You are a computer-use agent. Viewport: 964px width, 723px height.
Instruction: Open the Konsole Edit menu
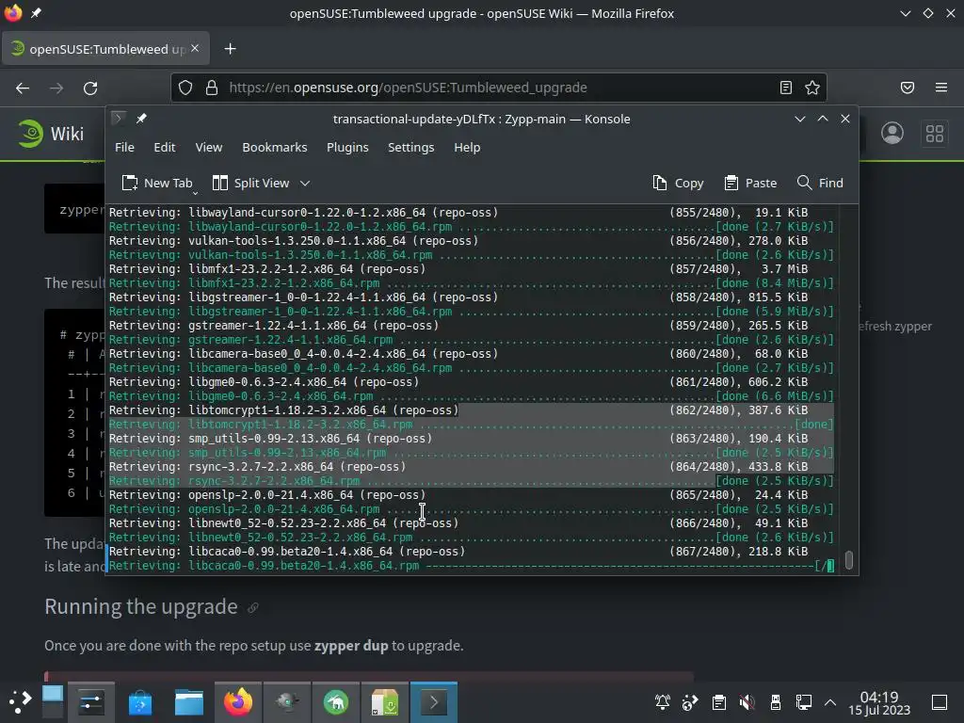click(164, 148)
